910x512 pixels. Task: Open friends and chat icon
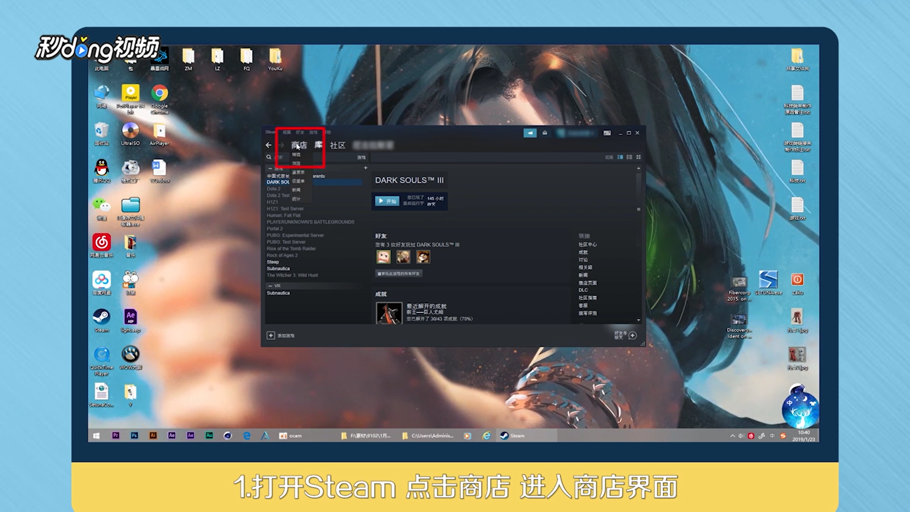click(632, 335)
